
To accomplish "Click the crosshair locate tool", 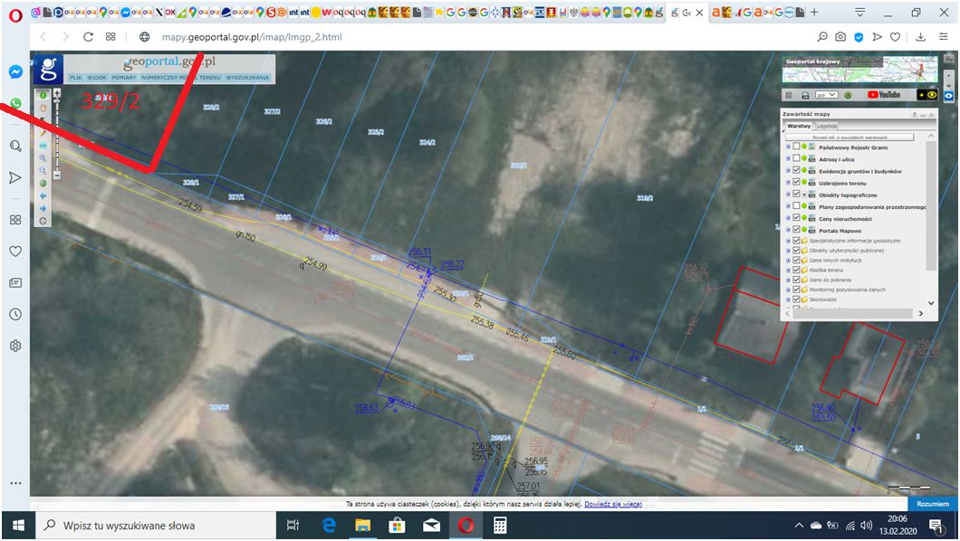I will coord(43,221).
